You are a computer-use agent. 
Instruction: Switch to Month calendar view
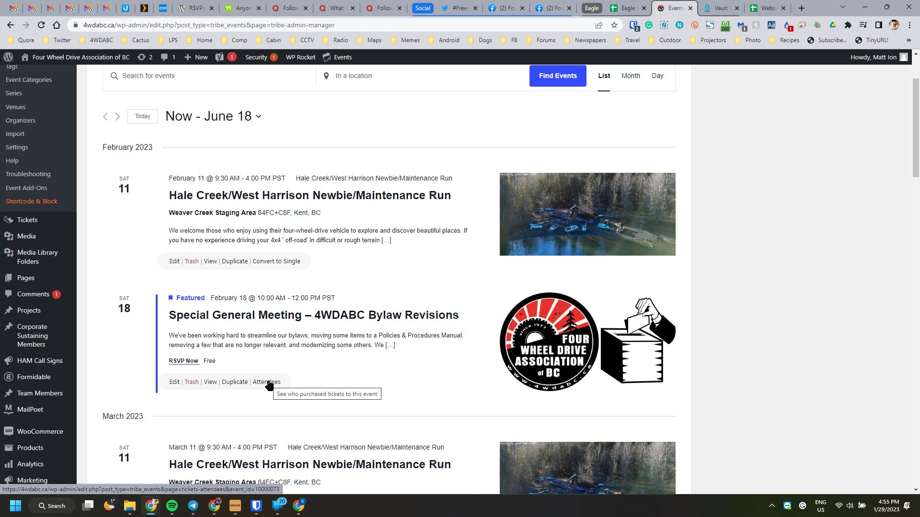(631, 76)
